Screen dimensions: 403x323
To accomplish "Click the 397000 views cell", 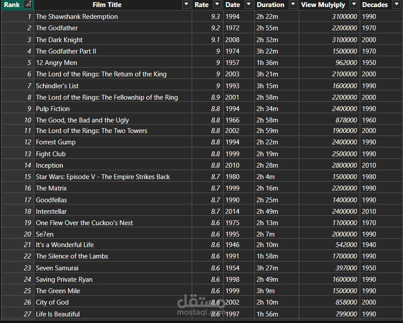I will (329, 268).
